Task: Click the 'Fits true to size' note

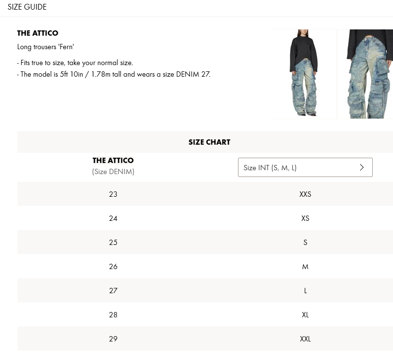Action: coord(75,63)
